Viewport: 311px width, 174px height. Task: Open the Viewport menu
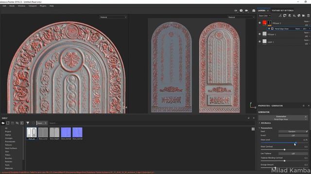[33, 6]
